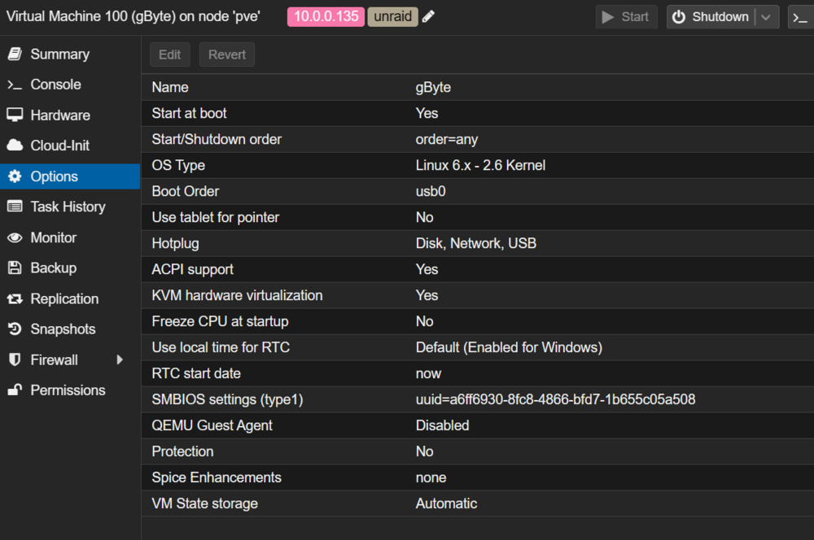This screenshot has width=814, height=540.
Task: Select the OS Type row
Action: (478, 165)
